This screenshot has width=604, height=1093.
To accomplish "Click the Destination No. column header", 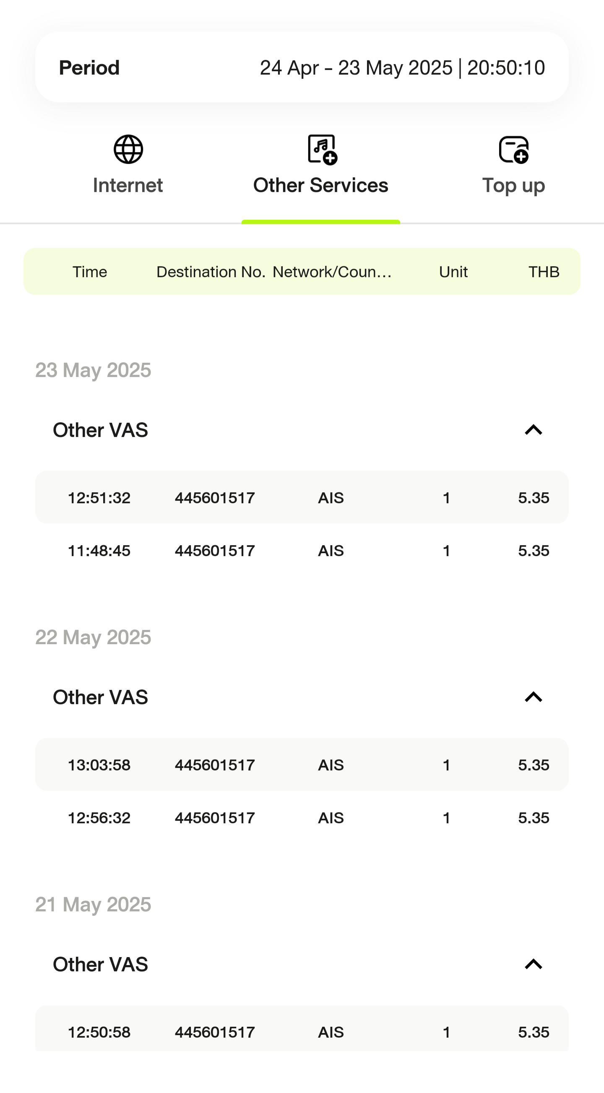I will pyautogui.click(x=211, y=271).
